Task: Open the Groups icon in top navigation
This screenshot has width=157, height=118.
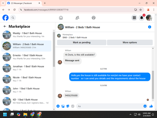Action: point(94,18)
